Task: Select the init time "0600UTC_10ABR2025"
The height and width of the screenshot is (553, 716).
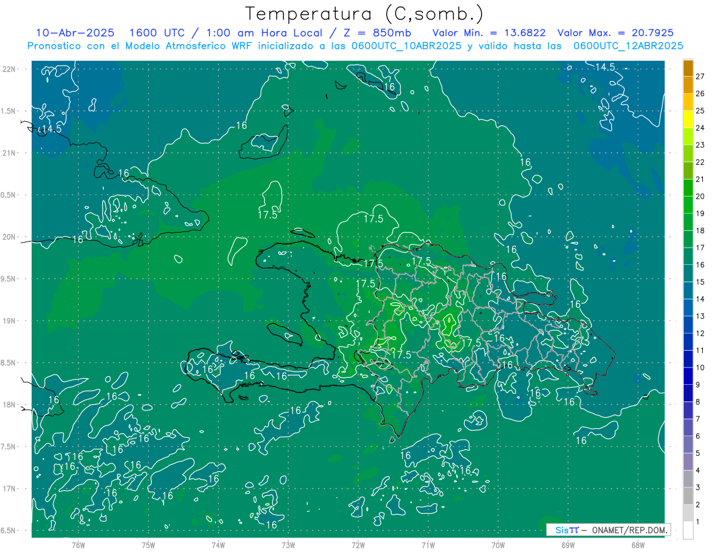Action: click(x=405, y=46)
